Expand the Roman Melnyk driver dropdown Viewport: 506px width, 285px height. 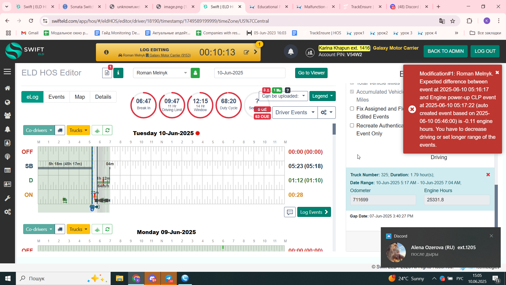point(162,73)
